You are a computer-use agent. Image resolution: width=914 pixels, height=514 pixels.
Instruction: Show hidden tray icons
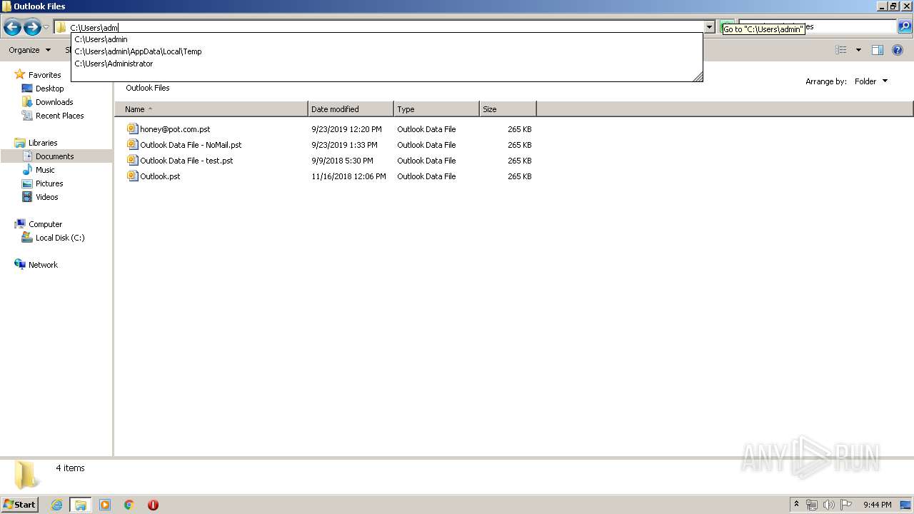(x=796, y=504)
